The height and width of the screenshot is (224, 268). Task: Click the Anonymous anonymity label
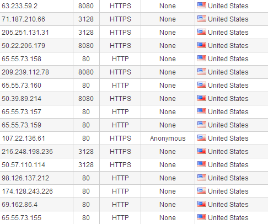tap(168, 138)
